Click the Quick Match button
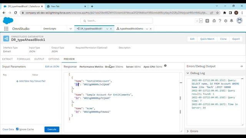246x138 pixels. coord(207,39)
